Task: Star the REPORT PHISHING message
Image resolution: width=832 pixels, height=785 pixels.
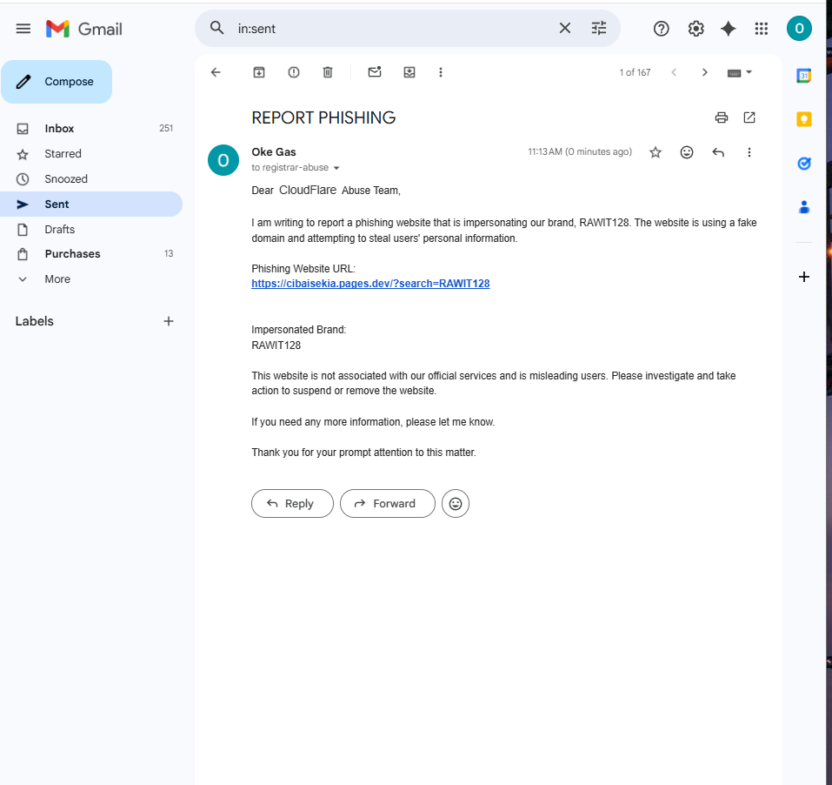Action: coord(656,152)
